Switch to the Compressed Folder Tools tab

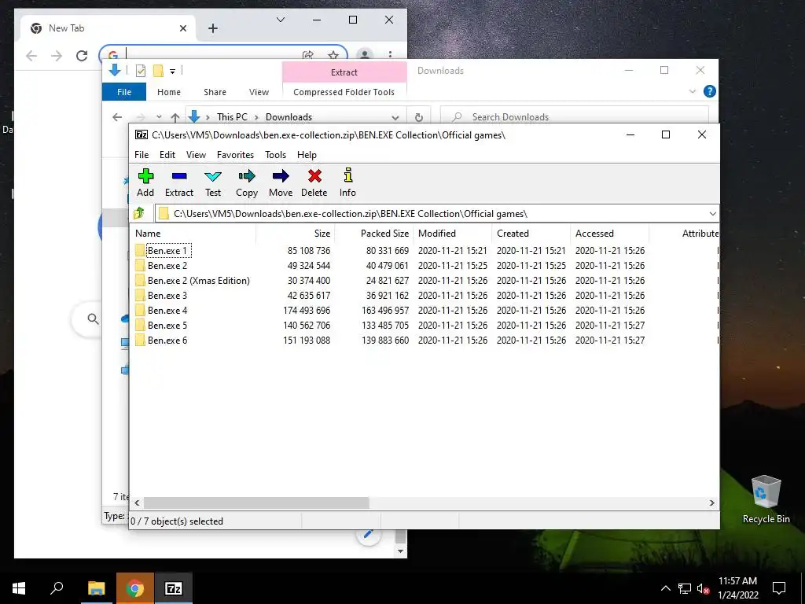click(344, 92)
